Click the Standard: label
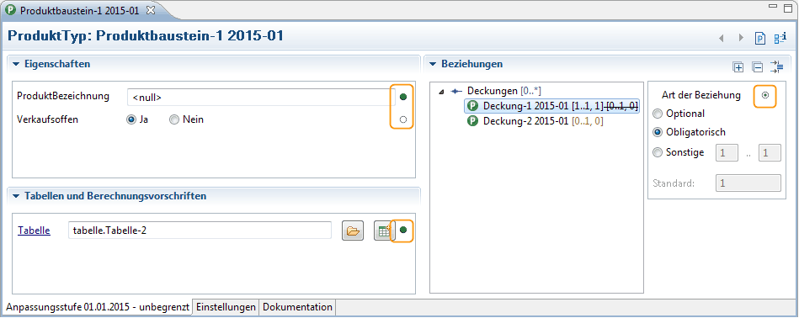 point(674,183)
